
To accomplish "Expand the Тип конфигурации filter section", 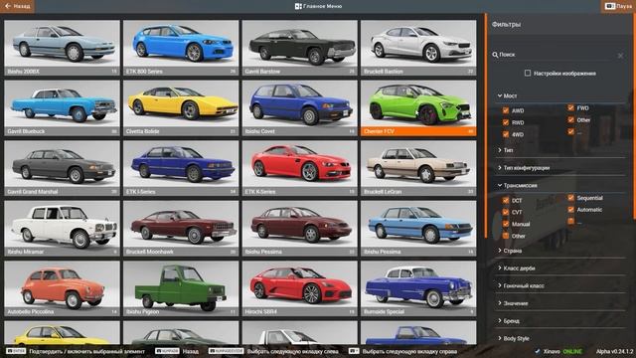I will (559, 168).
